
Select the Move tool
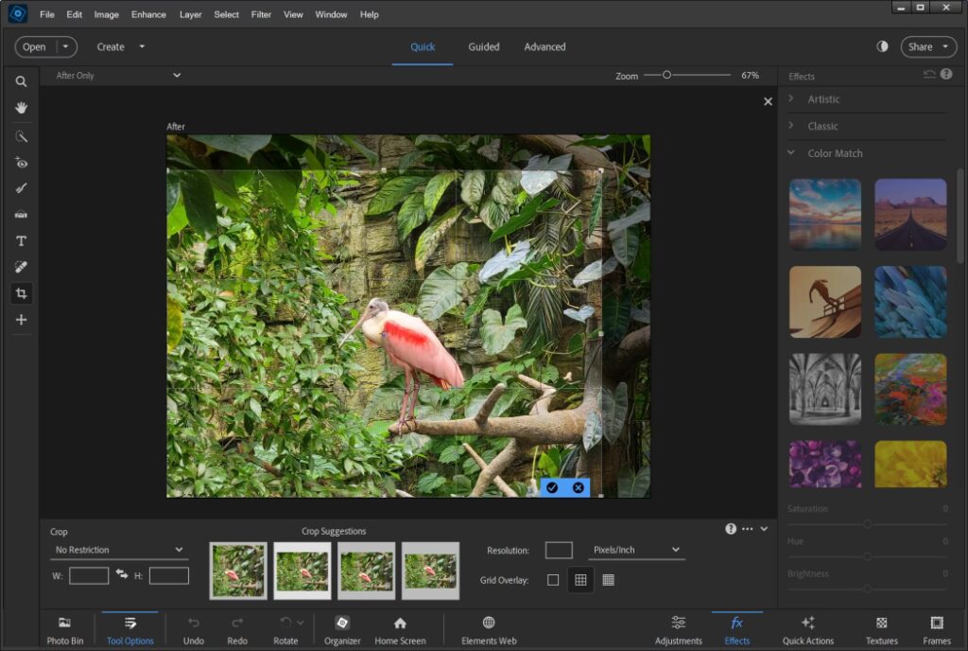coord(21,320)
